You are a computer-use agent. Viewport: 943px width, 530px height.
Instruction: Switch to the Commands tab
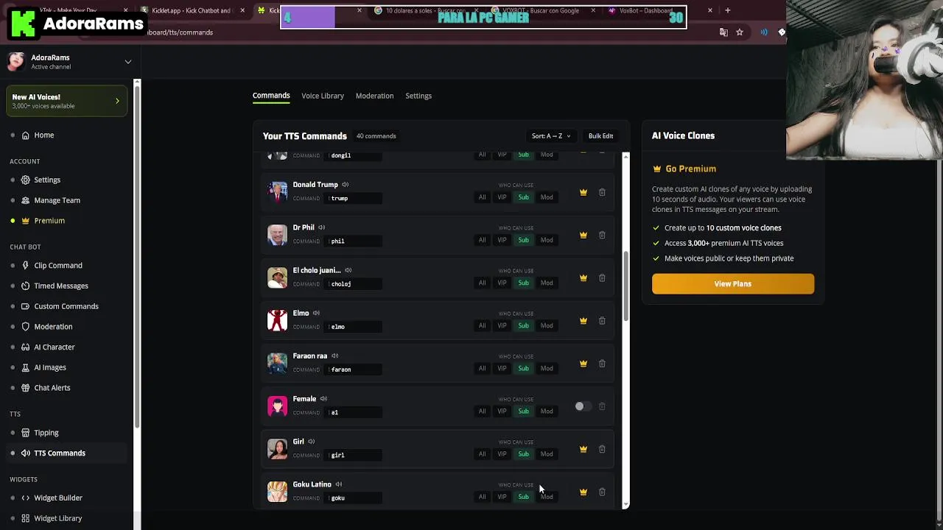click(271, 96)
